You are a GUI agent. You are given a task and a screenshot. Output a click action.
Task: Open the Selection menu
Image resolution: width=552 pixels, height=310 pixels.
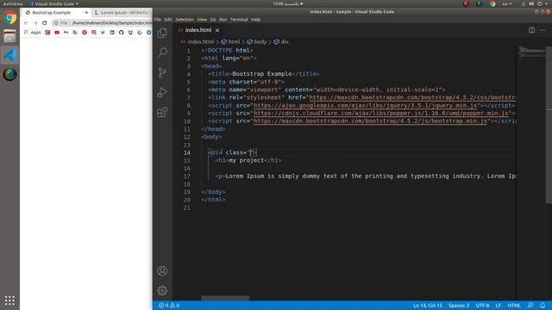(x=185, y=20)
